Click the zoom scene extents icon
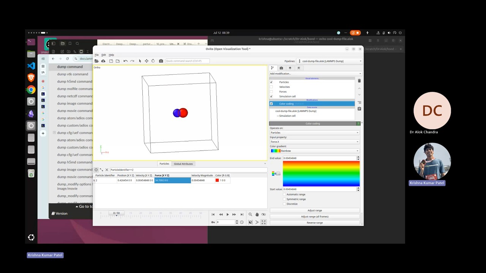The height and width of the screenshot is (273, 486). tap(250, 222)
